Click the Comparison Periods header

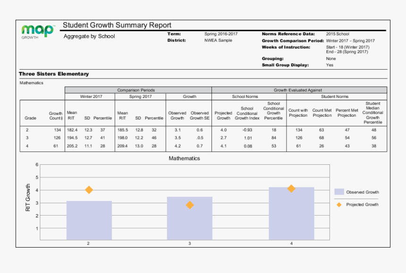[x=136, y=90]
